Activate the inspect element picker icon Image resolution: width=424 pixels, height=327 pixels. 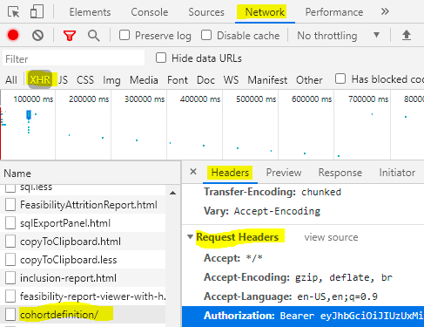point(13,12)
